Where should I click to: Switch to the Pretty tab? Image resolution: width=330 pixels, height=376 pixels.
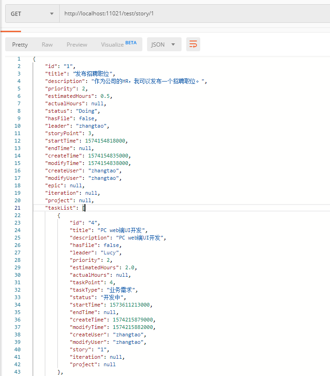point(20,45)
